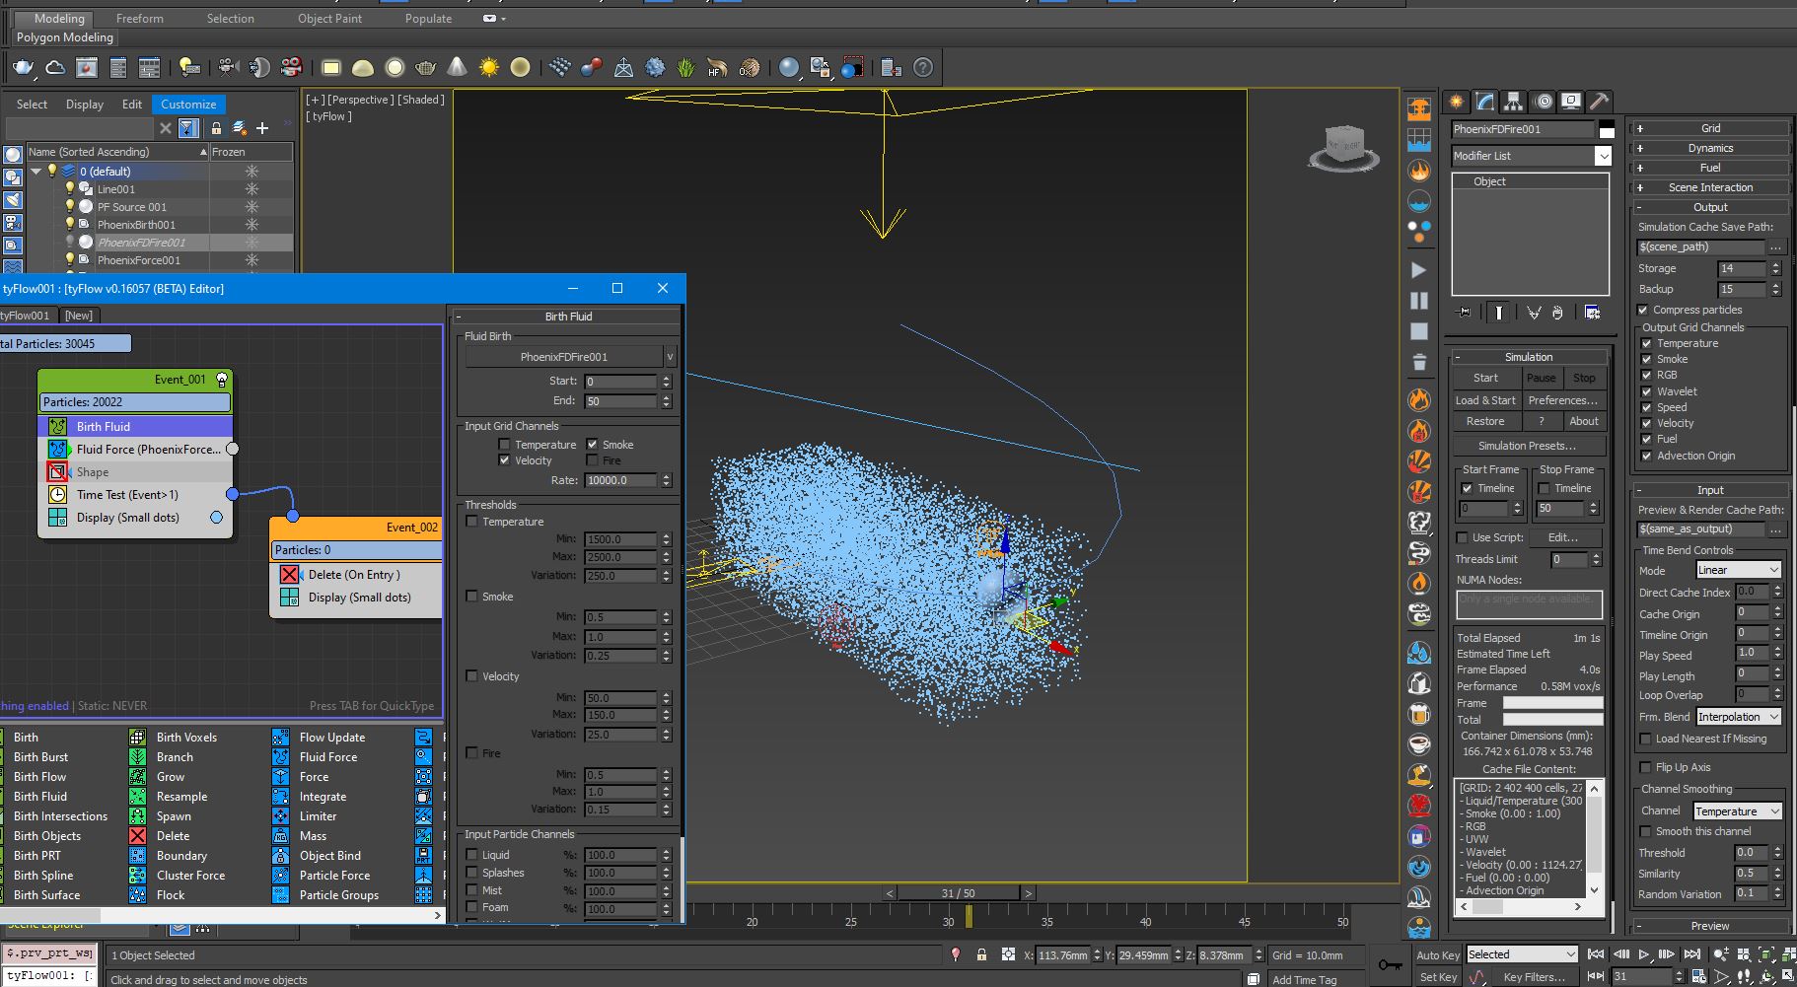Open the rendered frame window icon
Screen dimensions: 1797x987
[x=87, y=67]
